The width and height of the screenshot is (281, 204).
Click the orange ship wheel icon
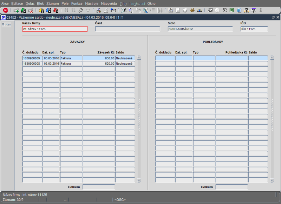tap(192, 11)
